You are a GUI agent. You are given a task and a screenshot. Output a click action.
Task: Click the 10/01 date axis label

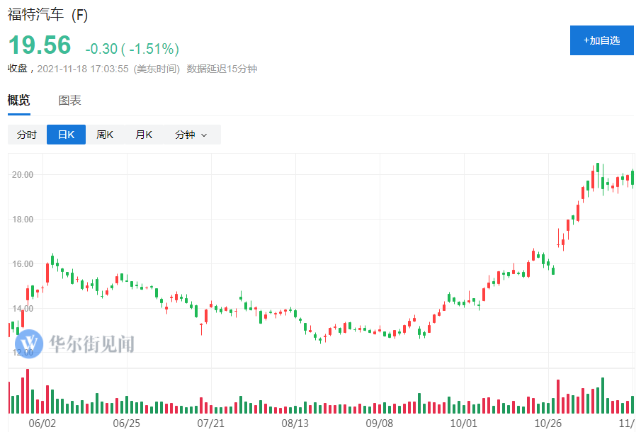tap(464, 424)
